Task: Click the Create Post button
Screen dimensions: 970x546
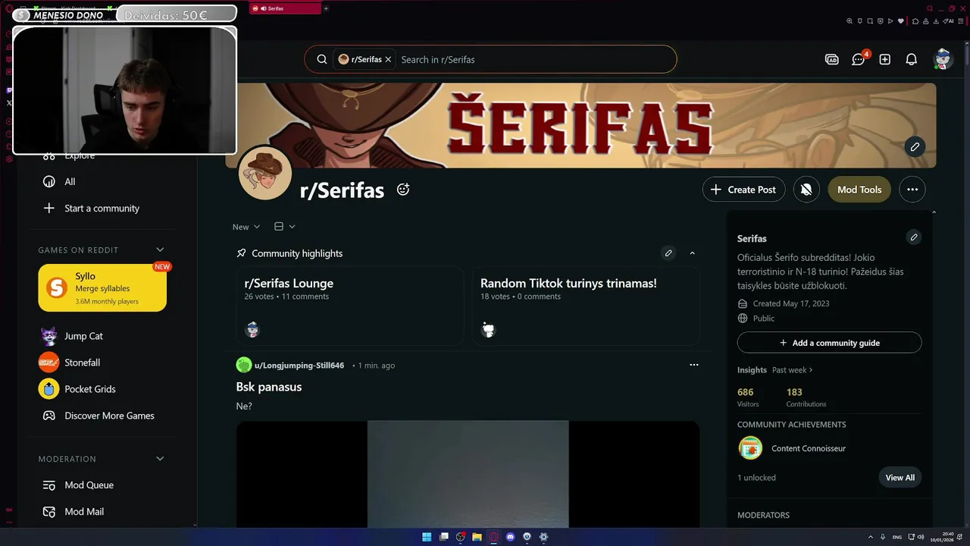Action: click(x=743, y=190)
